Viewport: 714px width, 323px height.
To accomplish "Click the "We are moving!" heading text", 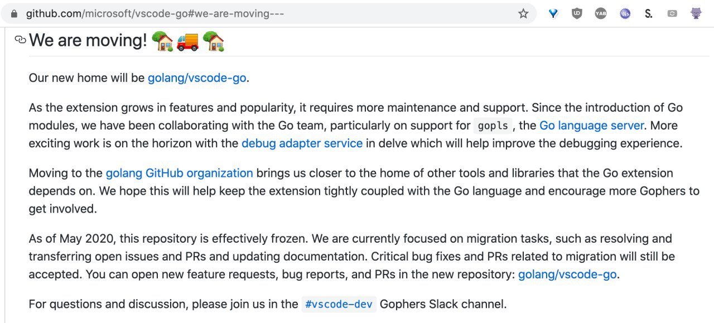I will point(88,40).
